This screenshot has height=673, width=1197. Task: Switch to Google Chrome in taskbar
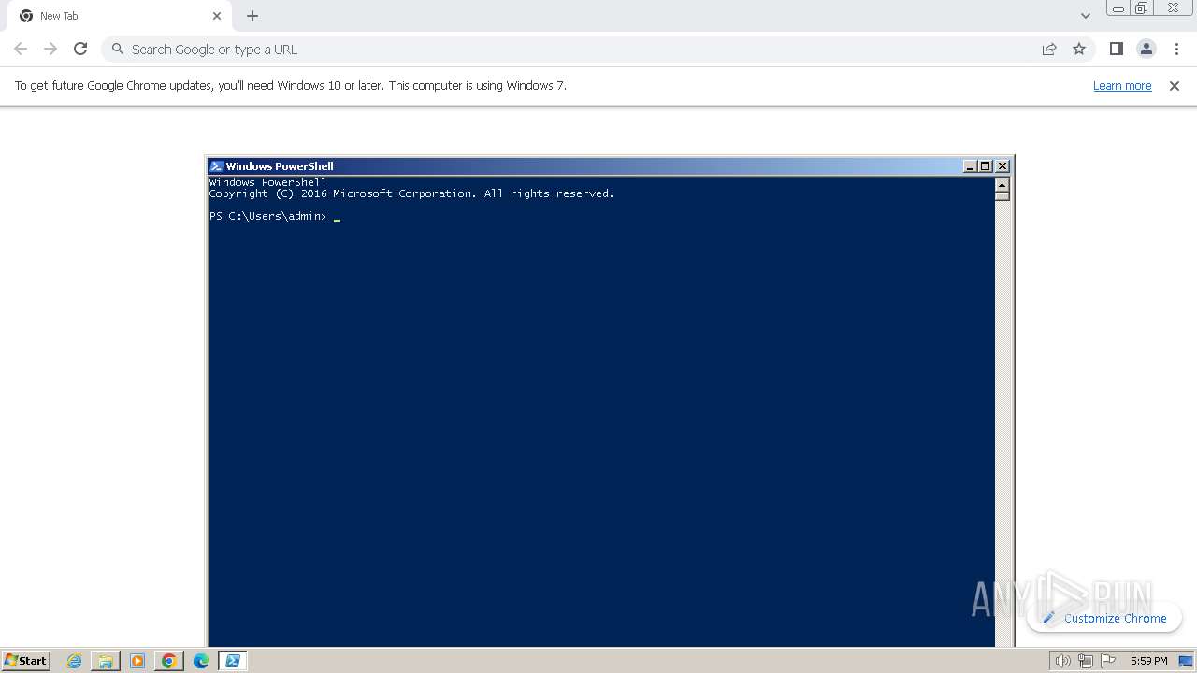[169, 661]
